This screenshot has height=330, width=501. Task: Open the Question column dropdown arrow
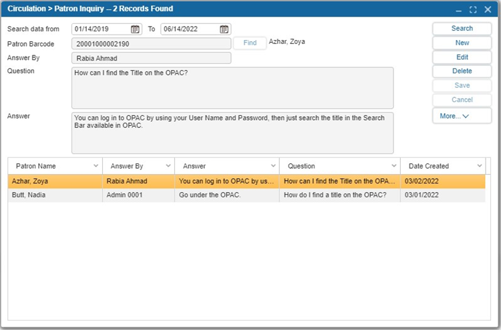click(x=394, y=166)
